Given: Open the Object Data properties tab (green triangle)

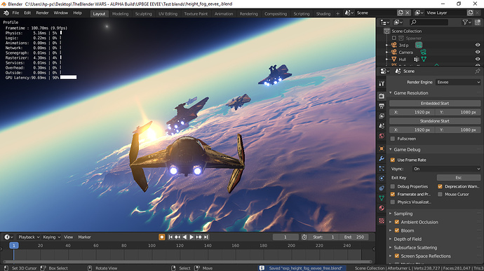Looking at the screenshot, I should coord(382,198).
